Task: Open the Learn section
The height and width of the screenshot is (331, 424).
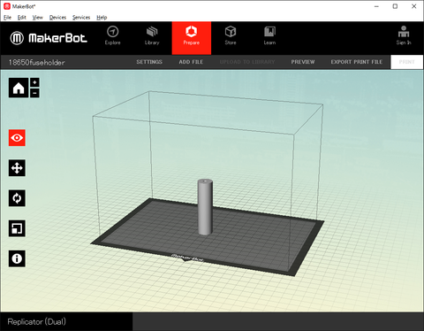Action: pyautogui.click(x=269, y=35)
